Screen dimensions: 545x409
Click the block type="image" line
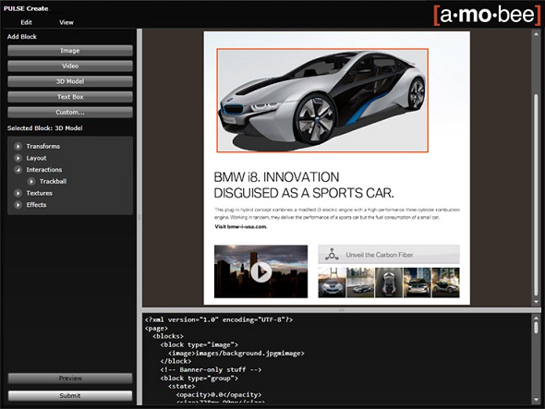[200, 344]
